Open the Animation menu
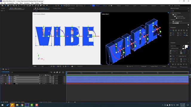This screenshot has height=107, width=191. (x=27, y=3)
